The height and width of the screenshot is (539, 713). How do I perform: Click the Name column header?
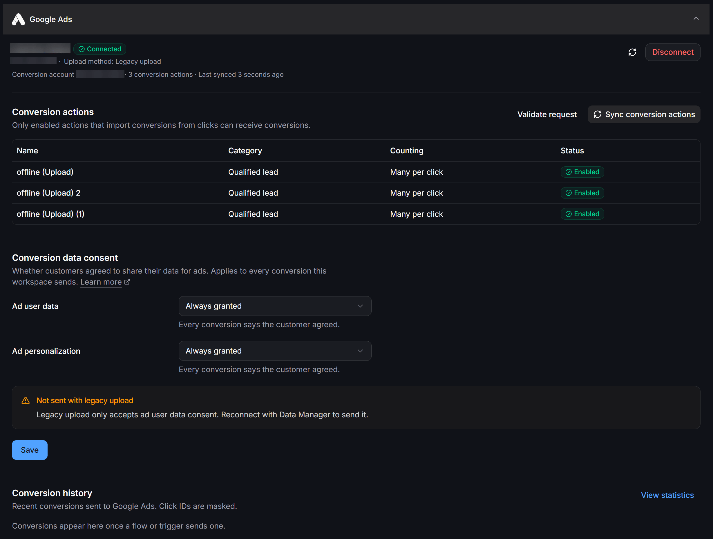click(x=27, y=151)
